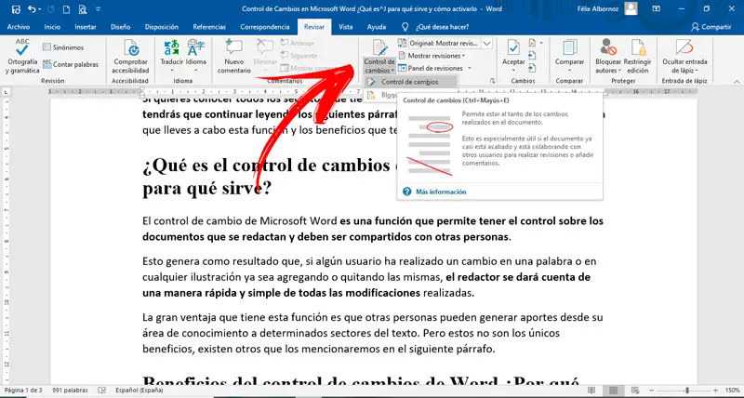This screenshot has width=744, height=398.
Task: Click Panel de revisiones
Action: pos(429,68)
